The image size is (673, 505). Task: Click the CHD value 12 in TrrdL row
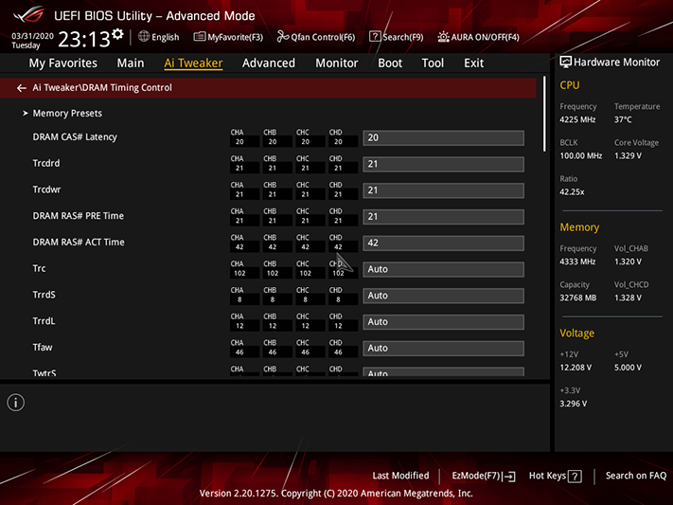click(x=338, y=326)
